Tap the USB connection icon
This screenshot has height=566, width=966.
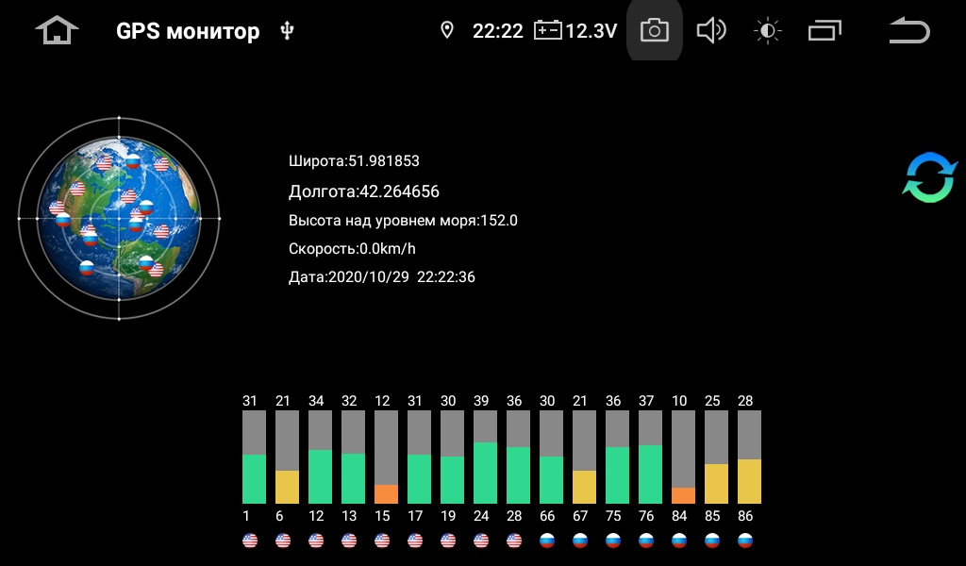click(289, 29)
